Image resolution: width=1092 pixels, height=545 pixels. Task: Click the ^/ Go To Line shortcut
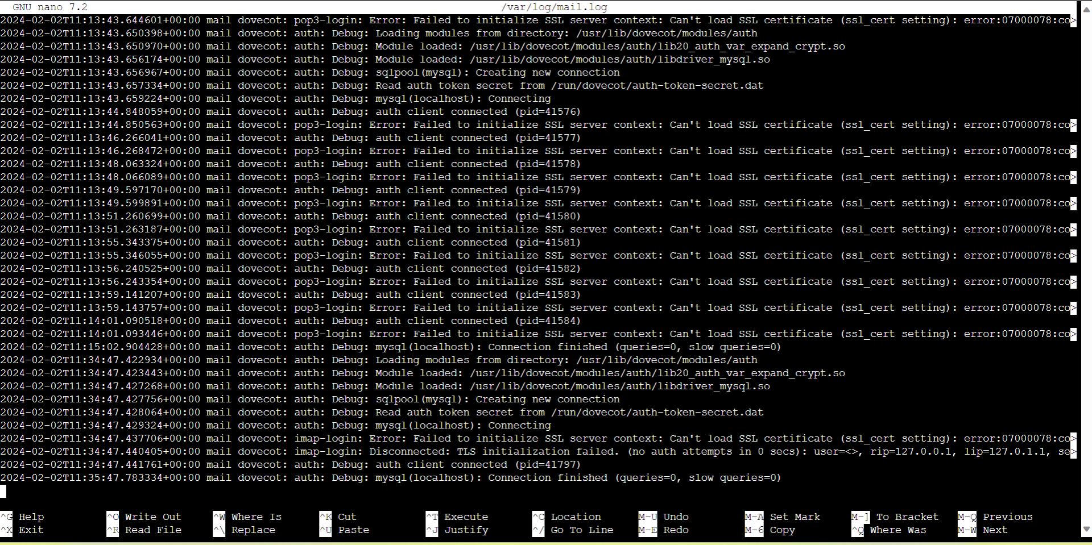coord(573,530)
